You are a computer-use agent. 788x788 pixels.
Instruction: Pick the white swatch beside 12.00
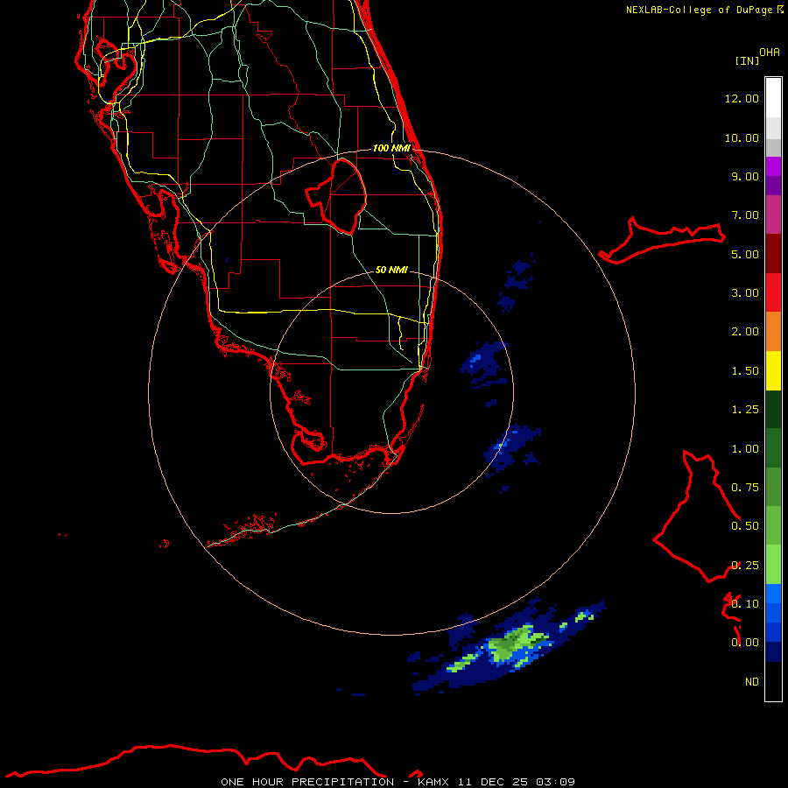tap(773, 98)
